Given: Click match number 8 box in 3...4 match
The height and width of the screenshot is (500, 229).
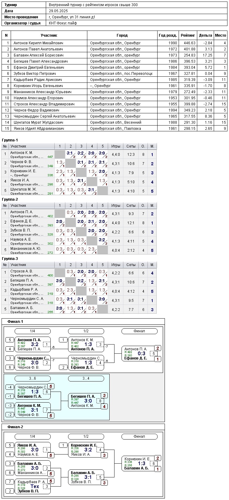Looking at the screenshot, I should click(x=100, y=401).
